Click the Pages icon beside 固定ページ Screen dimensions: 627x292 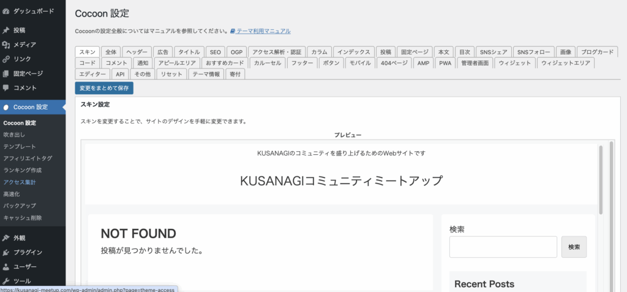coord(6,73)
